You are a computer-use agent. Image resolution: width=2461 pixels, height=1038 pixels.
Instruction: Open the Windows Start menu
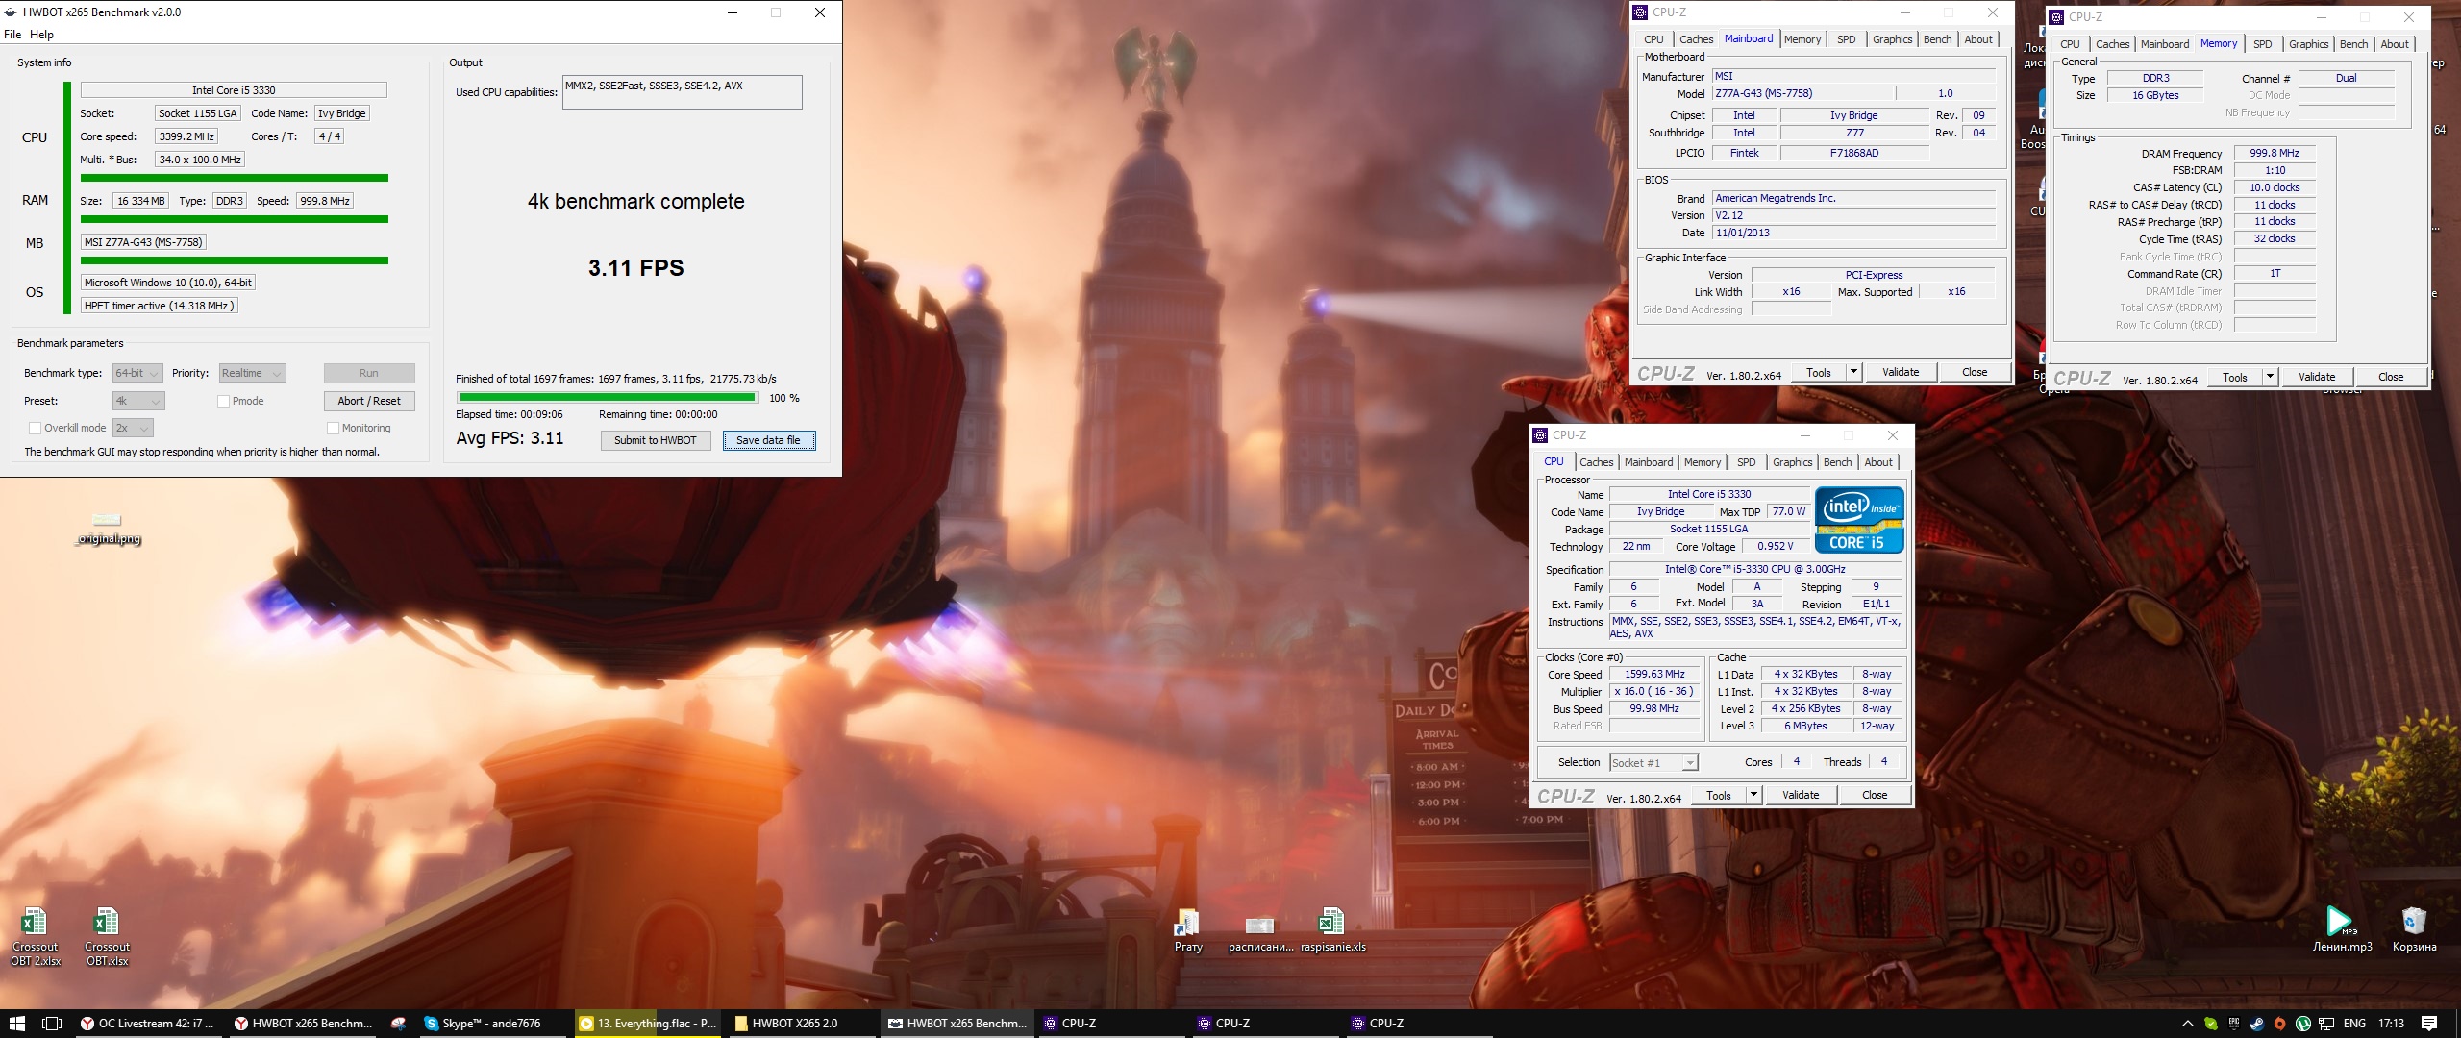17,1024
